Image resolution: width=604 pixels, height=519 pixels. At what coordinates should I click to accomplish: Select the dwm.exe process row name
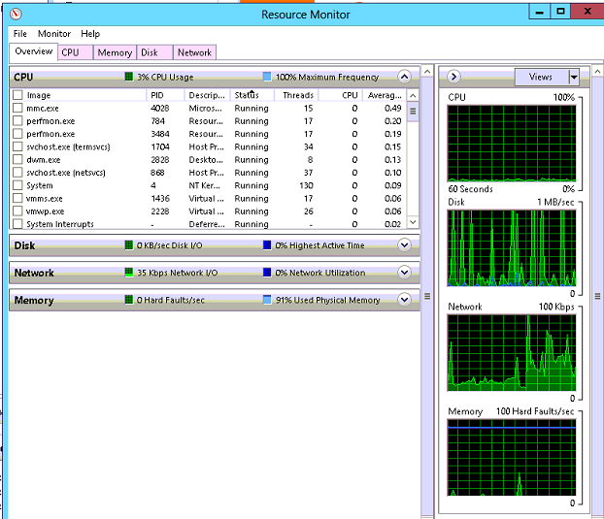[43, 160]
